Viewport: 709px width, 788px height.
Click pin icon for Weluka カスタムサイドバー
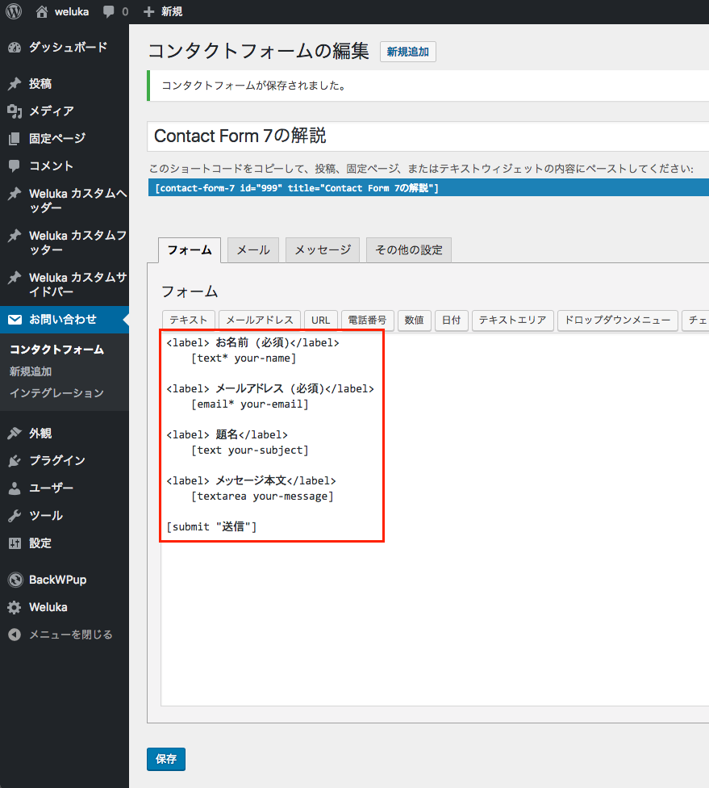[15, 278]
